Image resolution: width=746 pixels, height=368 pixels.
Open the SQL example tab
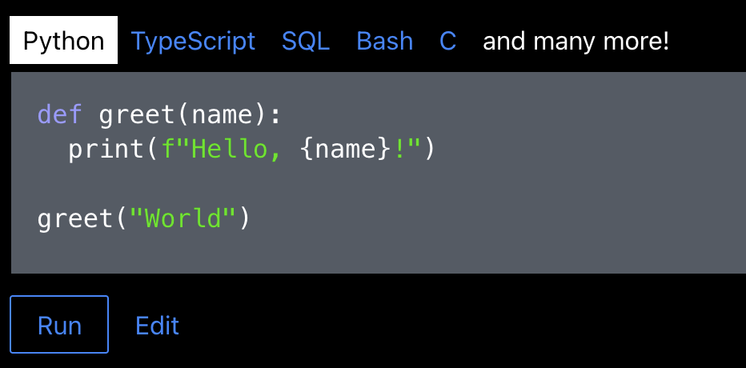click(x=305, y=41)
